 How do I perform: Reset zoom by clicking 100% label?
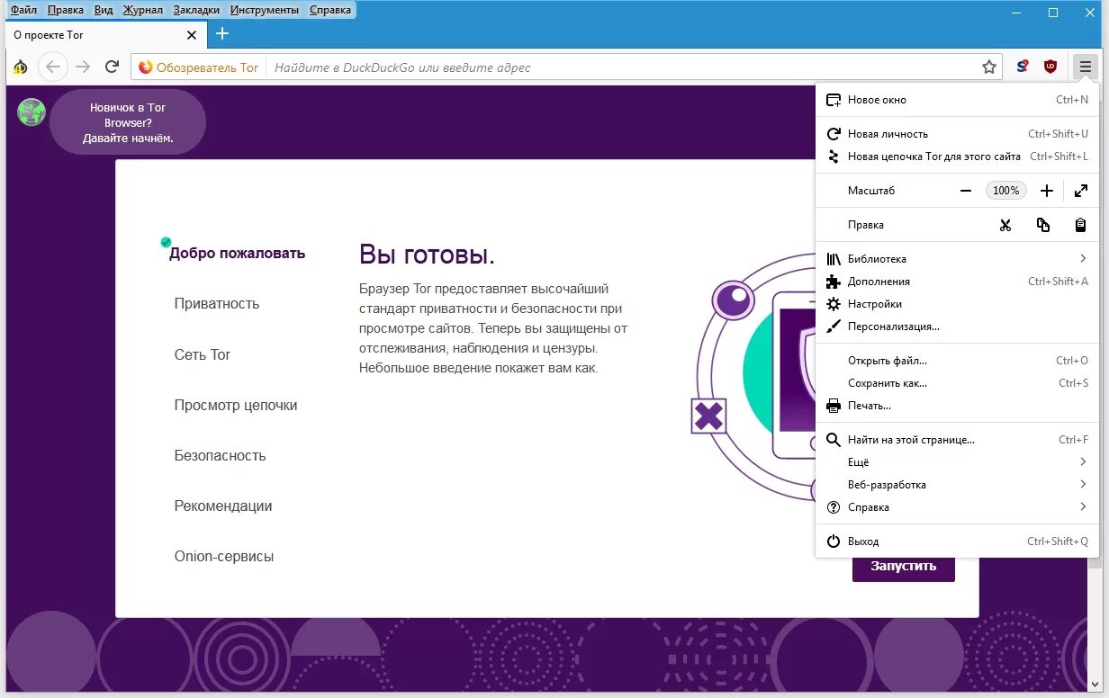click(x=1005, y=191)
